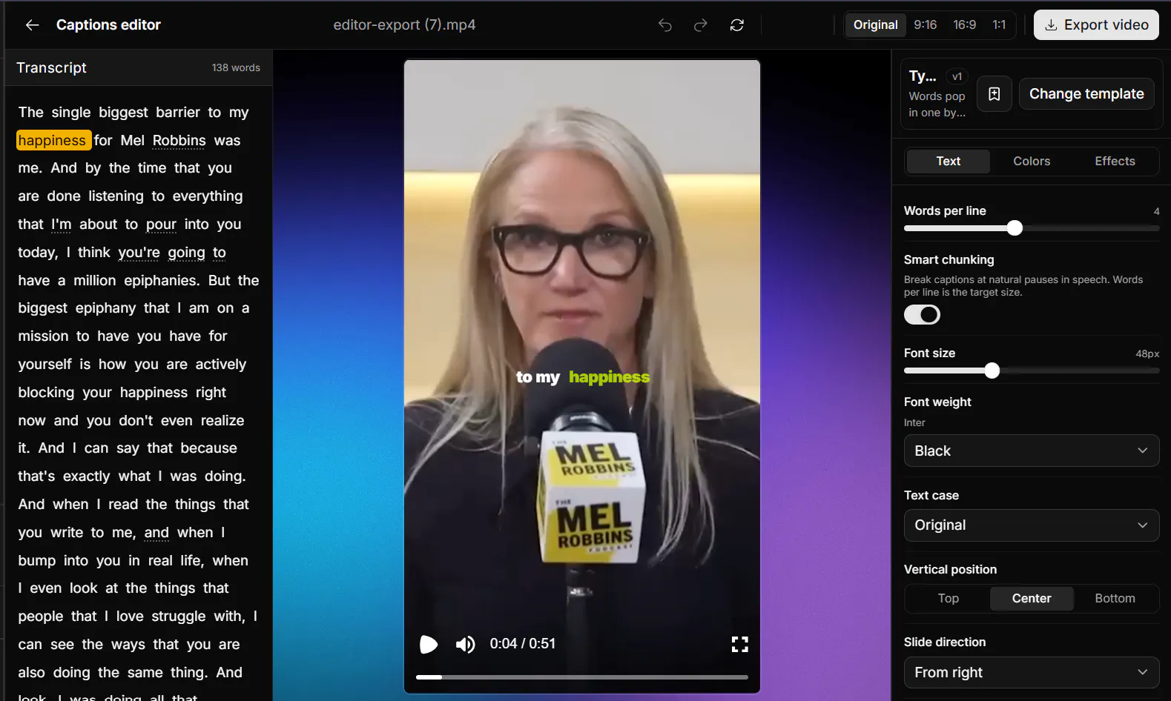Mute the video volume

click(466, 644)
